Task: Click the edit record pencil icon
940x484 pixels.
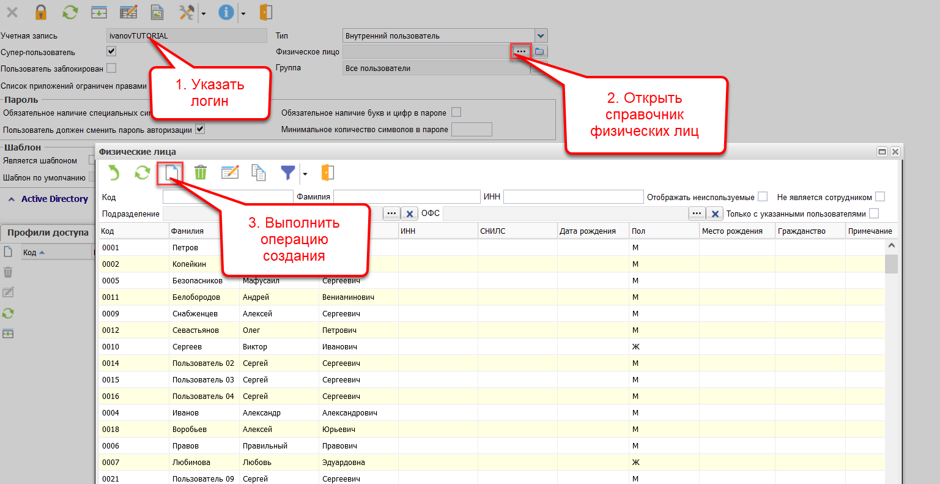Action: (x=230, y=173)
